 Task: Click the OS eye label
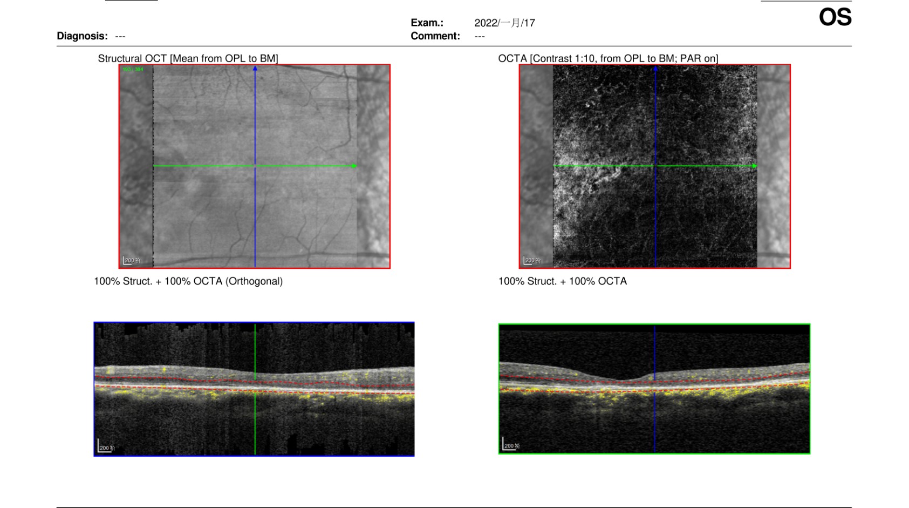[835, 17]
